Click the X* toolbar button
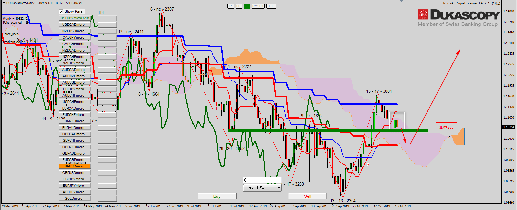 [x=230, y=6]
